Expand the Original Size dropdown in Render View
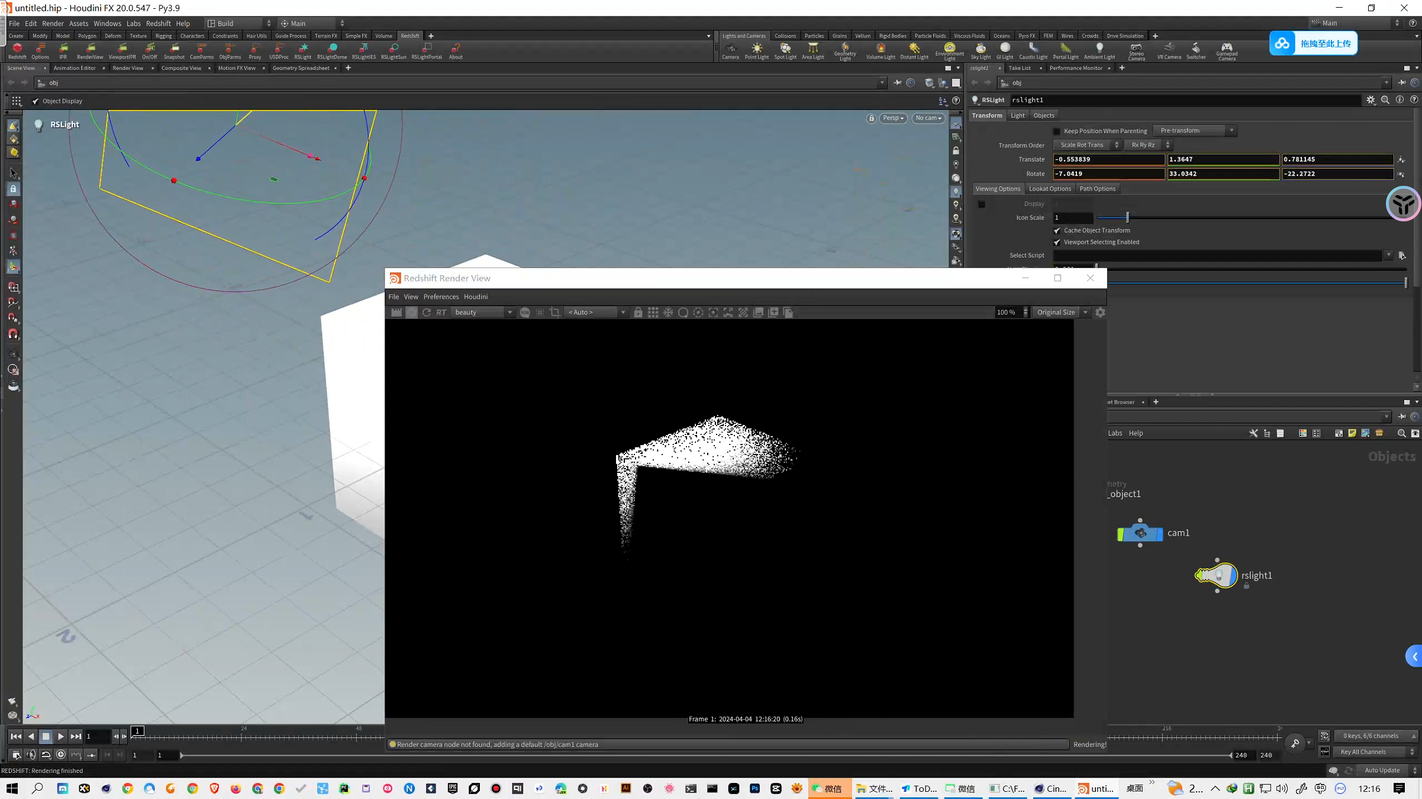This screenshot has height=799, width=1422. (x=1086, y=312)
